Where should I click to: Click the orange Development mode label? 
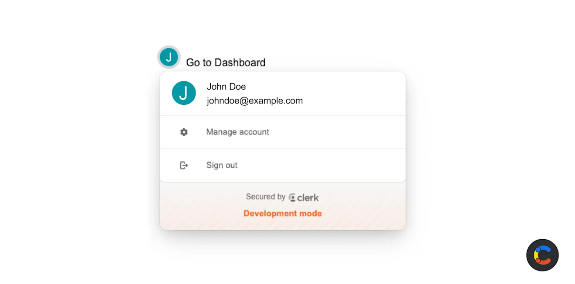click(x=282, y=214)
